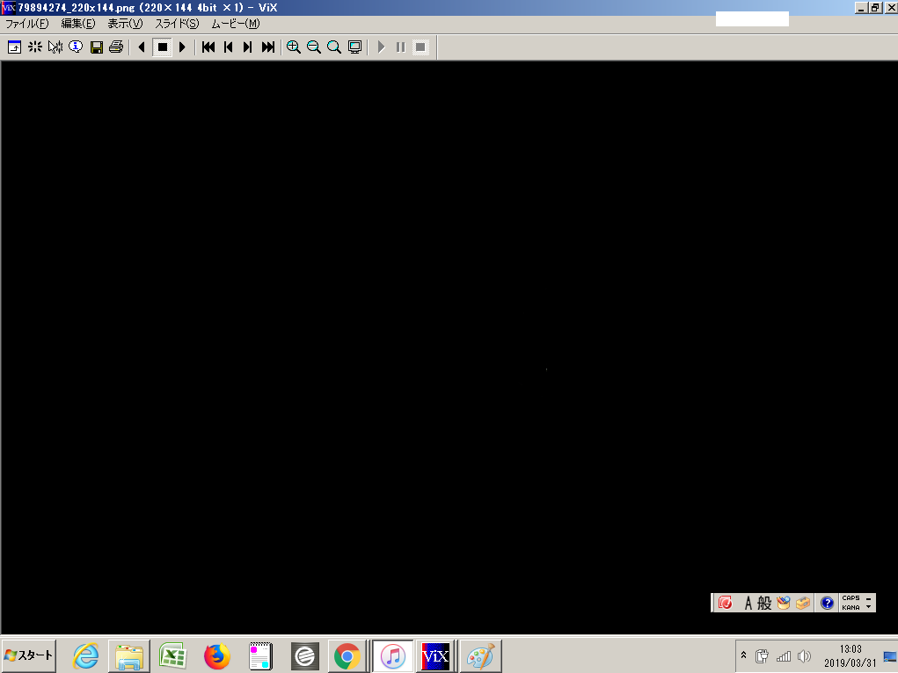898x673 pixels.
Task: Launch Chrome from the taskbar
Action: tap(347, 655)
